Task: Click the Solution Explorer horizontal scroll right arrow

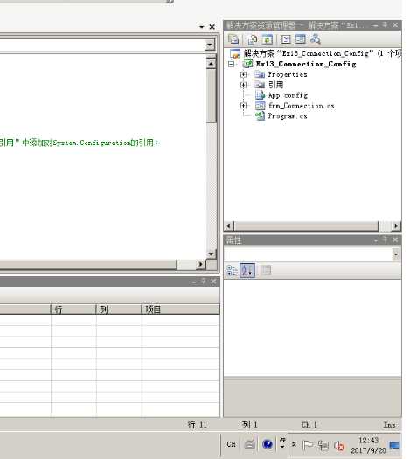Action: (x=396, y=226)
